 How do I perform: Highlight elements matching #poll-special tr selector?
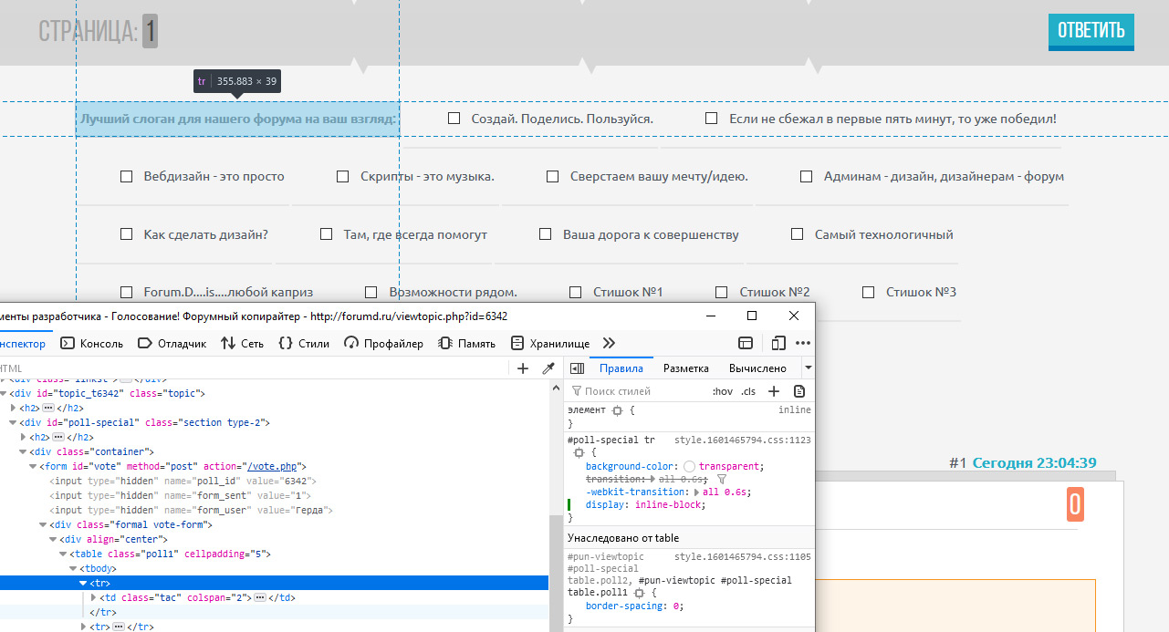pos(579,452)
